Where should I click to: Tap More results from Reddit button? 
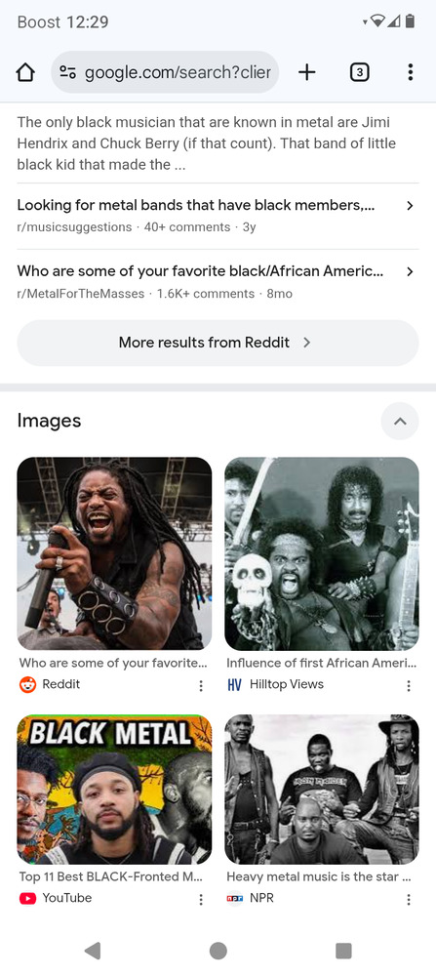pos(218,343)
